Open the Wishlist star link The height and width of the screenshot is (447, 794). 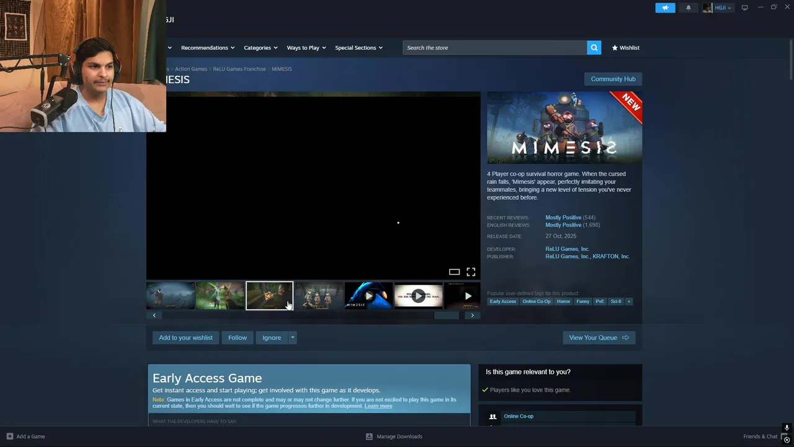coord(625,47)
